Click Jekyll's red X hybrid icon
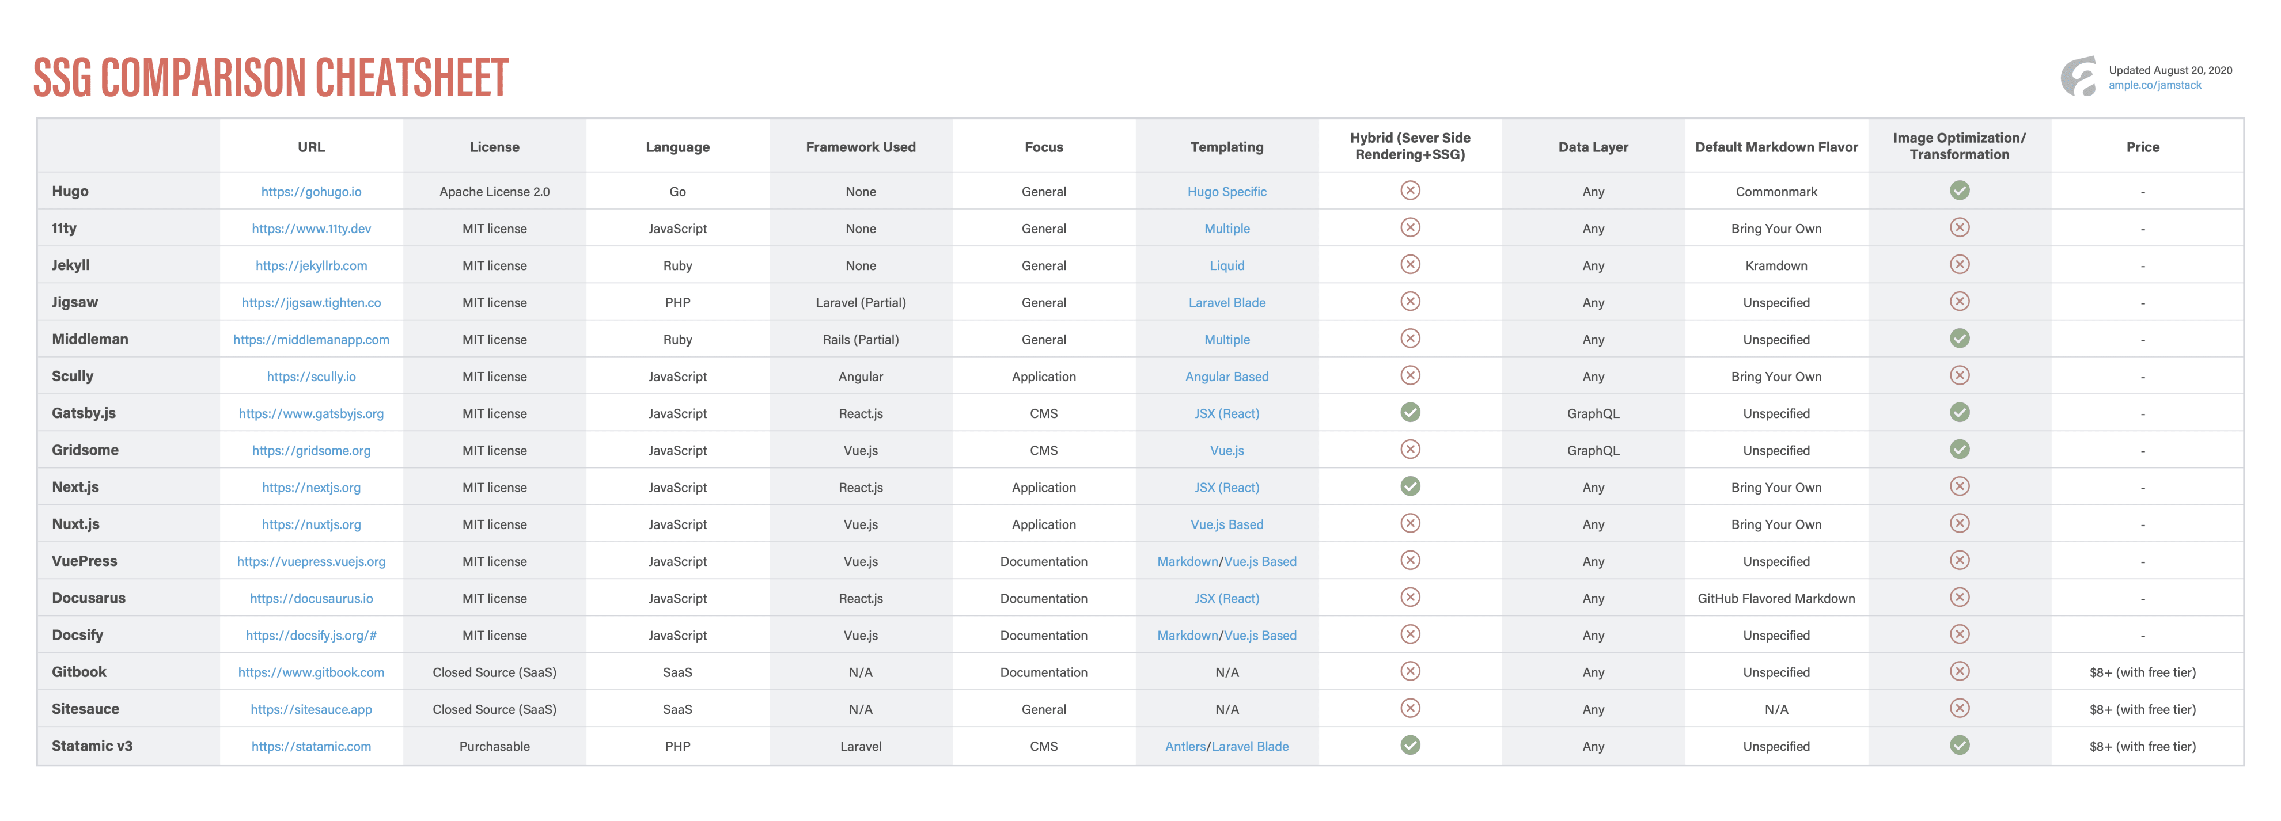Viewport: 2281px width, 821px height. point(1409,264)
